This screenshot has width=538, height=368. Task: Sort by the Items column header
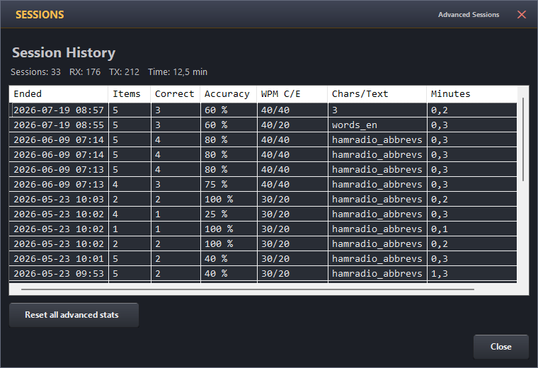pyautogui.click(x=130, y=94)
